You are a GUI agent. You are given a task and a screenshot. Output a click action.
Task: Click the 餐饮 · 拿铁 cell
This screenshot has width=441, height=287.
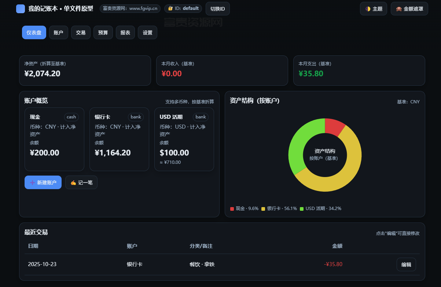pyautogui.click(x=202, y=264)
